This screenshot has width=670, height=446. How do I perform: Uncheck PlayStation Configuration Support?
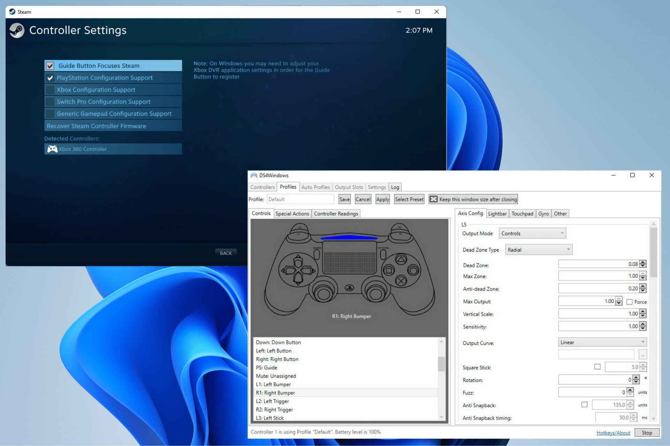coord(50,78)
